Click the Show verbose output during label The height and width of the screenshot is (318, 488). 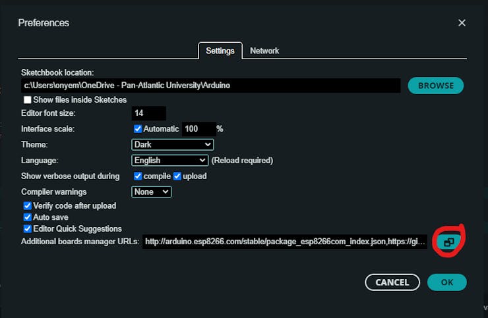point(71,176)
